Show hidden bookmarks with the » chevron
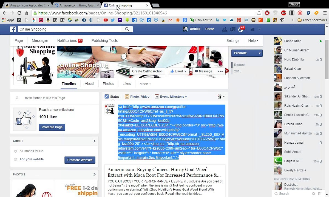 point(292,20)
